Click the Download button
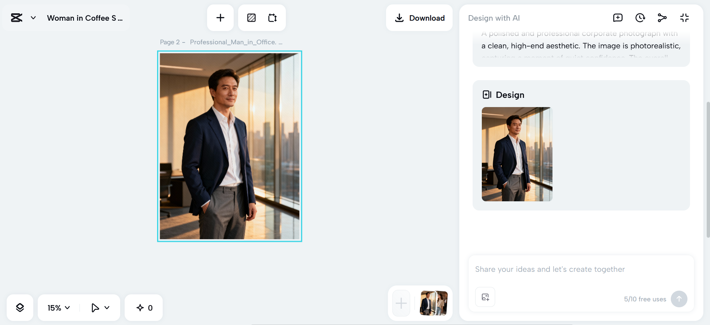The width and height of the screenshot is (710, 325). pos(419,18)
